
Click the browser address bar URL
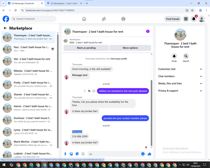click(x=50, y=10)
